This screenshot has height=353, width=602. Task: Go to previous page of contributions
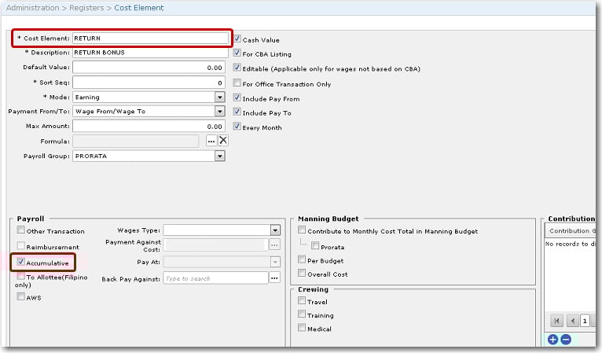[571, 320]
